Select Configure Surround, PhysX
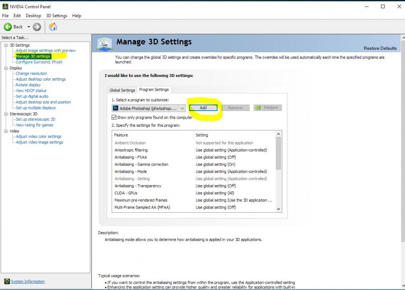Viewport: 405px width, 290px height. [39, 62]
